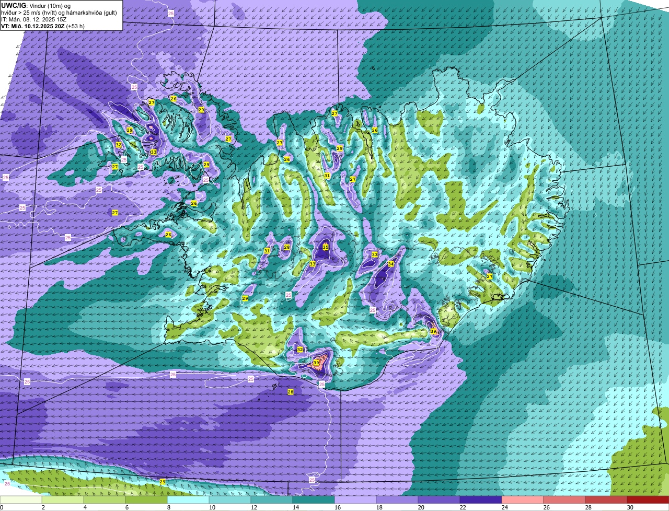Image resolution: width=669 pixels, height=511 pixels.
Task: Select the 26–28 salmon legend swatch
Action: (565, 500)
